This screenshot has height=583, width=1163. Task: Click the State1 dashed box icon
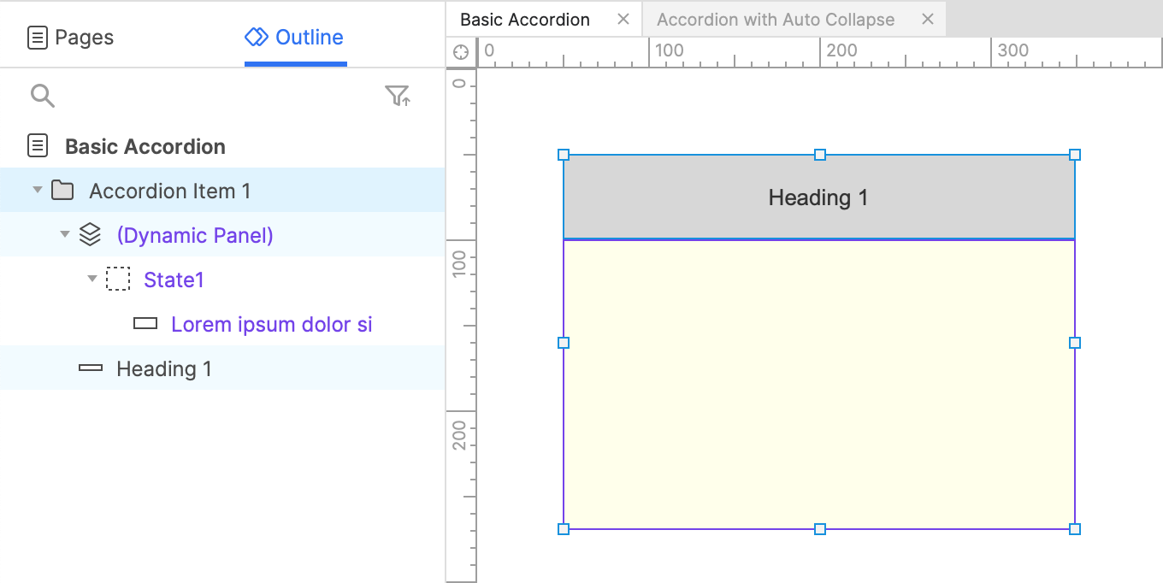118,280
